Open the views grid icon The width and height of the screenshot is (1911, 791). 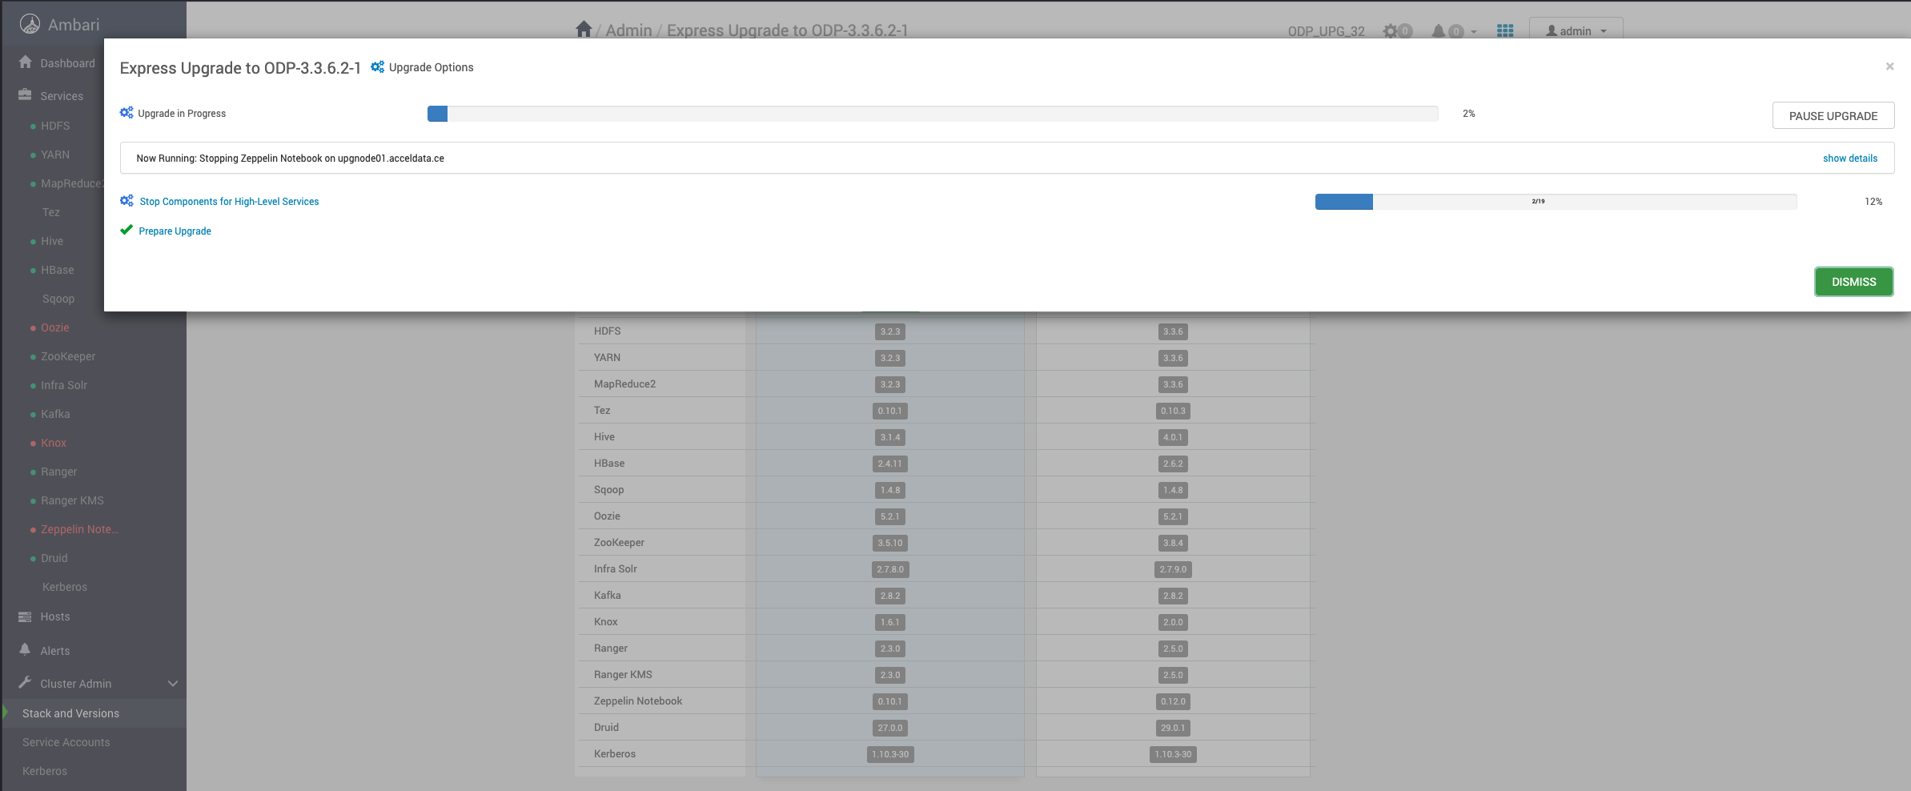(1505, 31)
